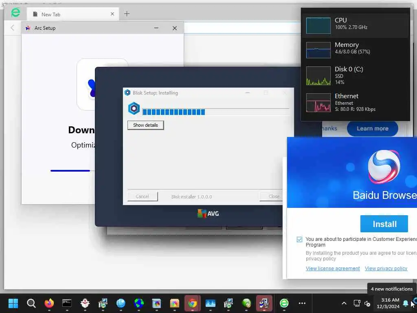Image resolution: width=417 pixels, height=313 pixels.
Task: Select Ethernet in performance panel
Action: point(355,102)
